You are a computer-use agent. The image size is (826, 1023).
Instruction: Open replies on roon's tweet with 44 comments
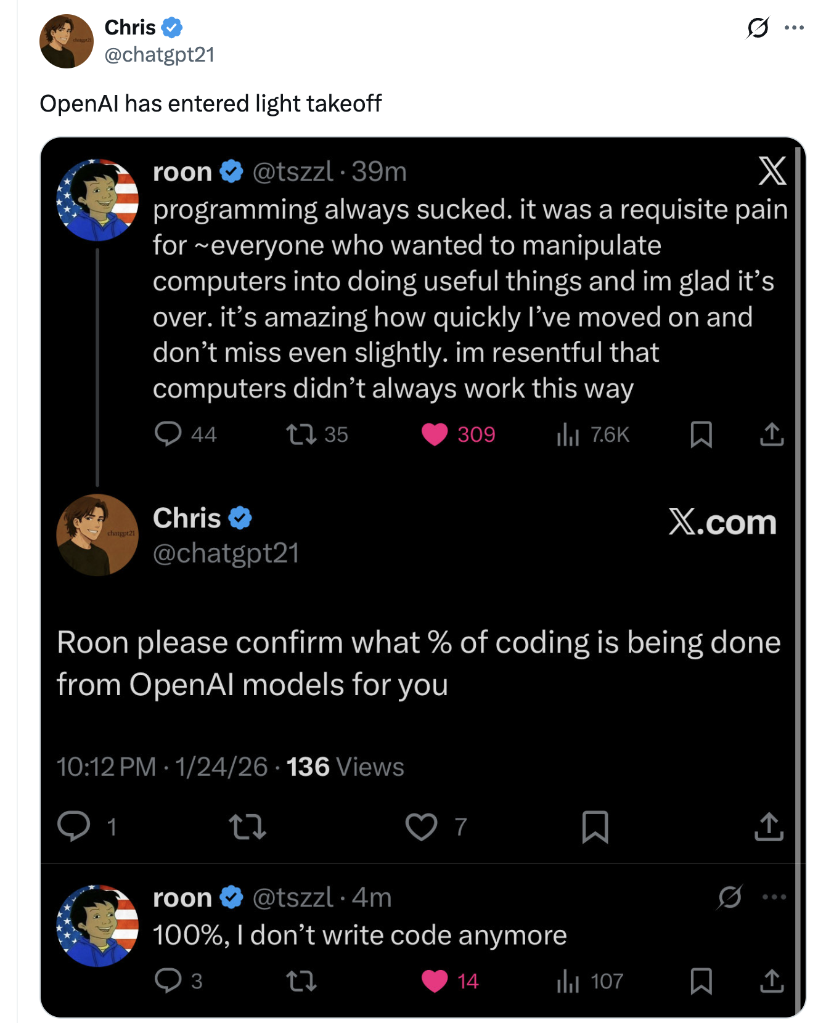click(168, 434)
